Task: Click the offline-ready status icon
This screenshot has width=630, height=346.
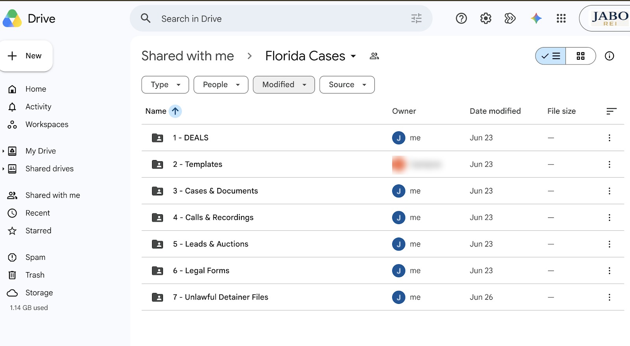Action: 510,18
